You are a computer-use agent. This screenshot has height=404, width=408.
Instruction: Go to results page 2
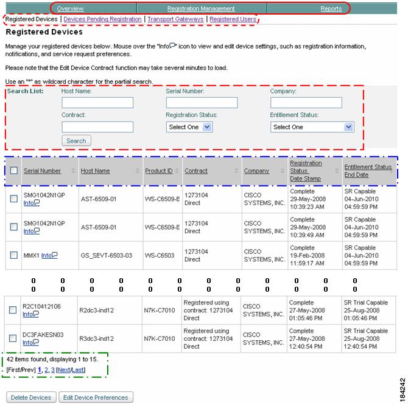(46, 370)
